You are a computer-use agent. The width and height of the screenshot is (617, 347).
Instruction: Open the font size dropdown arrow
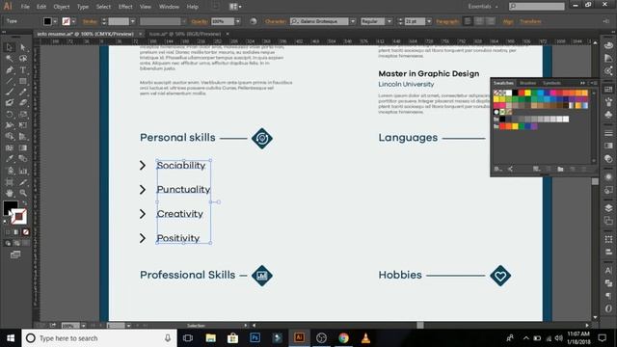click(429, 21)
